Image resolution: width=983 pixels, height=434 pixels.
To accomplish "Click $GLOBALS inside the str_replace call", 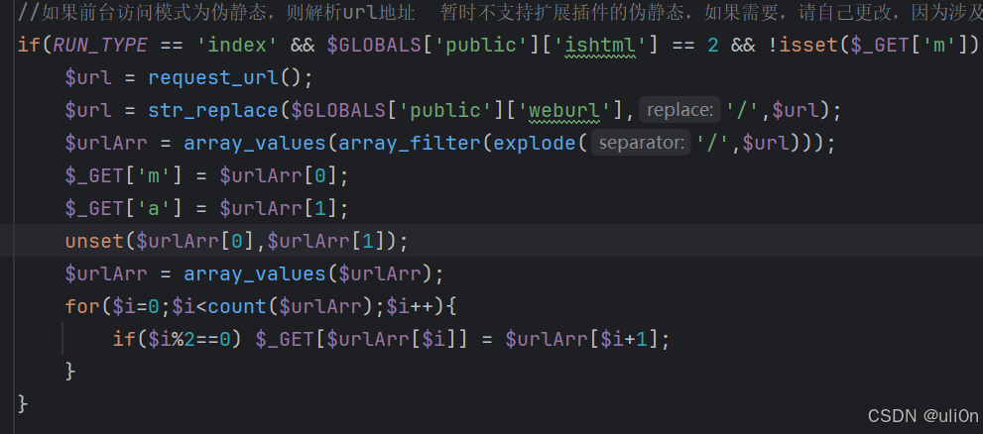I will [338, 110].
